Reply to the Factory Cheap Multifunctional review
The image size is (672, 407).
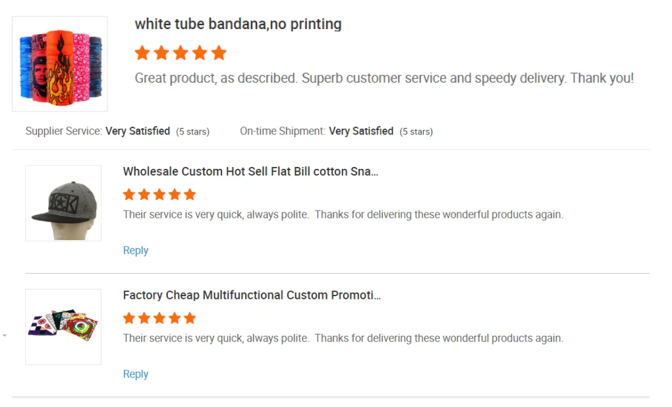point(136,374)
